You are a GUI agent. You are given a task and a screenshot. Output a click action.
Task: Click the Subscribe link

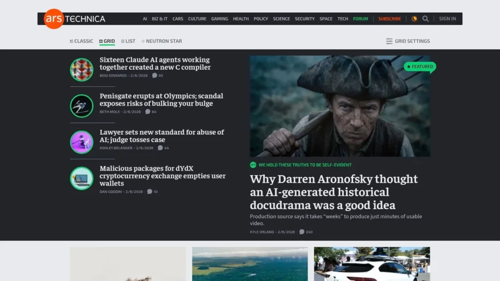coord(389,19)
